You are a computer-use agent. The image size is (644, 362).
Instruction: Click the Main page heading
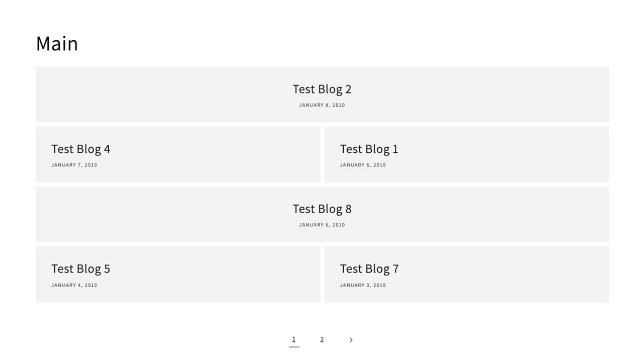[x=56, y=43]
